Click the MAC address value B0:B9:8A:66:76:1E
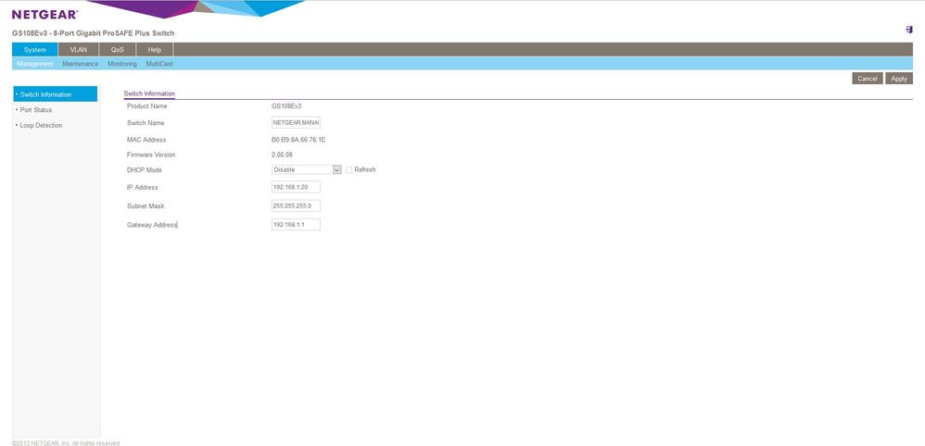 298,141
